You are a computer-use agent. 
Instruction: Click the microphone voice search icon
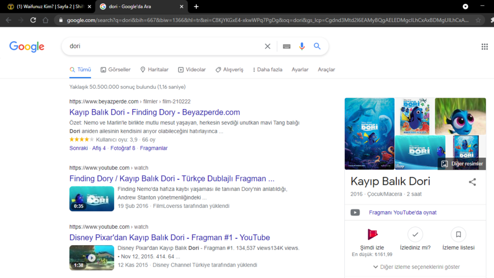(301, 47)
